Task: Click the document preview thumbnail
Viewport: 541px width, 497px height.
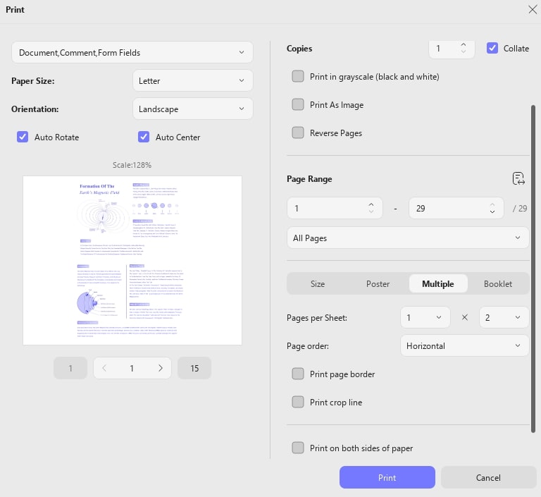Action: (132, 260)
